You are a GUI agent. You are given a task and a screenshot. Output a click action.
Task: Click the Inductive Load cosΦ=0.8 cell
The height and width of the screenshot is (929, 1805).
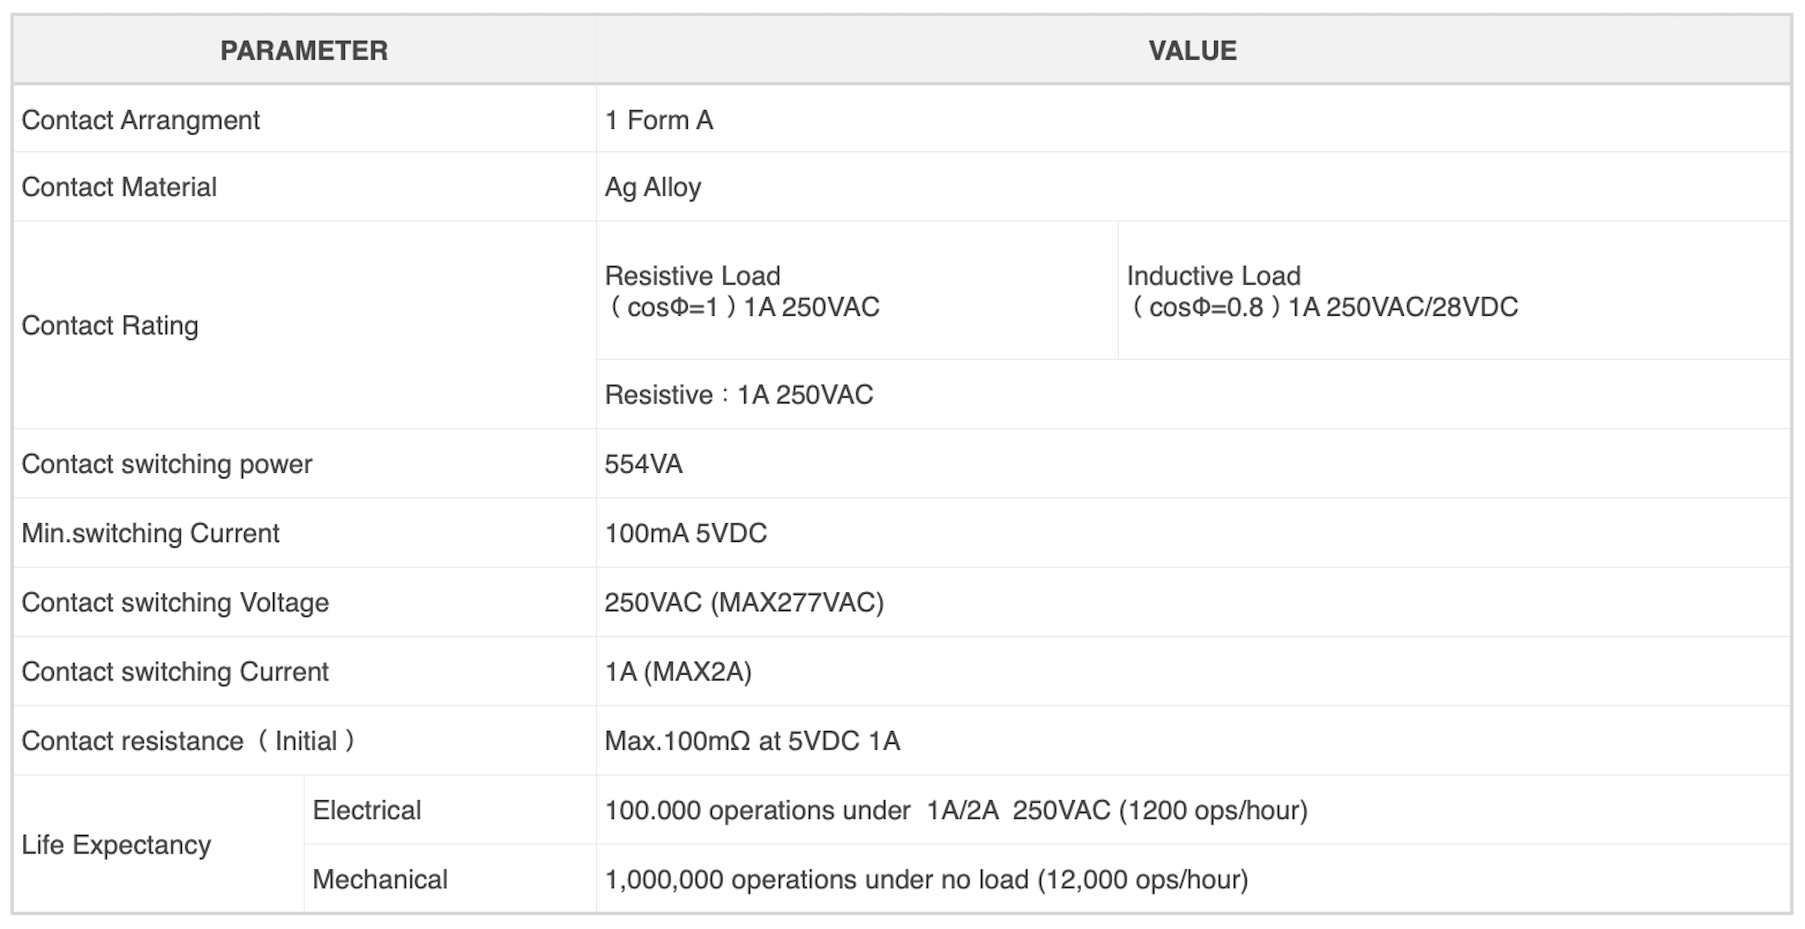coord(1454,290)
